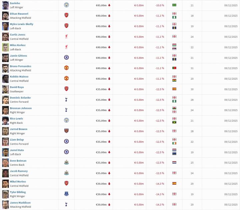Click West Ham crest beside Jarrod Bowen
Screen dimensions: 240x210
66,131
